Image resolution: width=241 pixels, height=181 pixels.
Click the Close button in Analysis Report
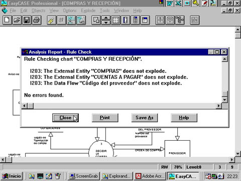click(65, 118)
